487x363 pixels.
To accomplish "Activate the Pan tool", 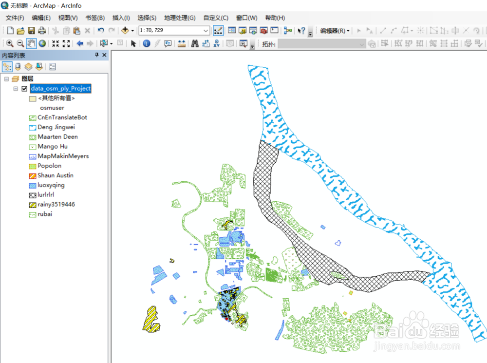I will [x=31, y=43].
